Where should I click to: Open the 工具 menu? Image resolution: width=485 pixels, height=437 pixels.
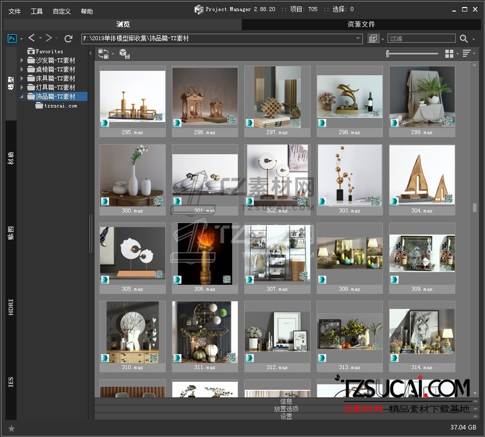pyautogui.click(x=37, y=11)
